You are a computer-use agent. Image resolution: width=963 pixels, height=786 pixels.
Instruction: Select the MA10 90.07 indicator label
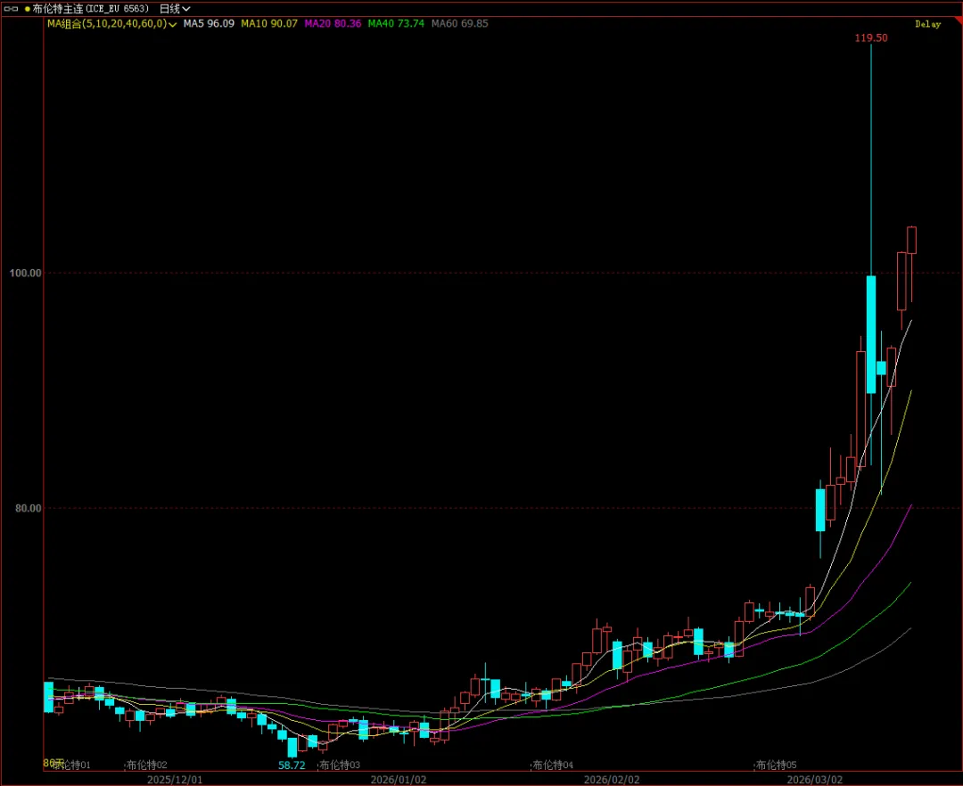(x=269, y=23)
